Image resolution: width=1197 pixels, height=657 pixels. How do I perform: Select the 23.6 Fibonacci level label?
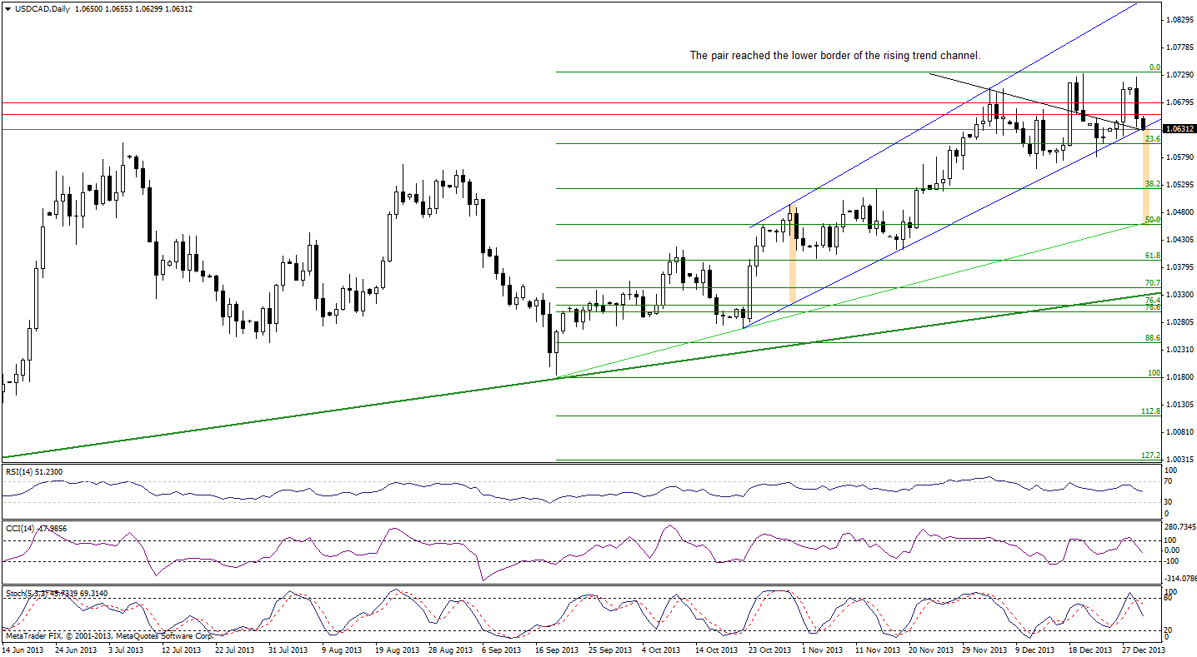click(x=1153, y=138)
